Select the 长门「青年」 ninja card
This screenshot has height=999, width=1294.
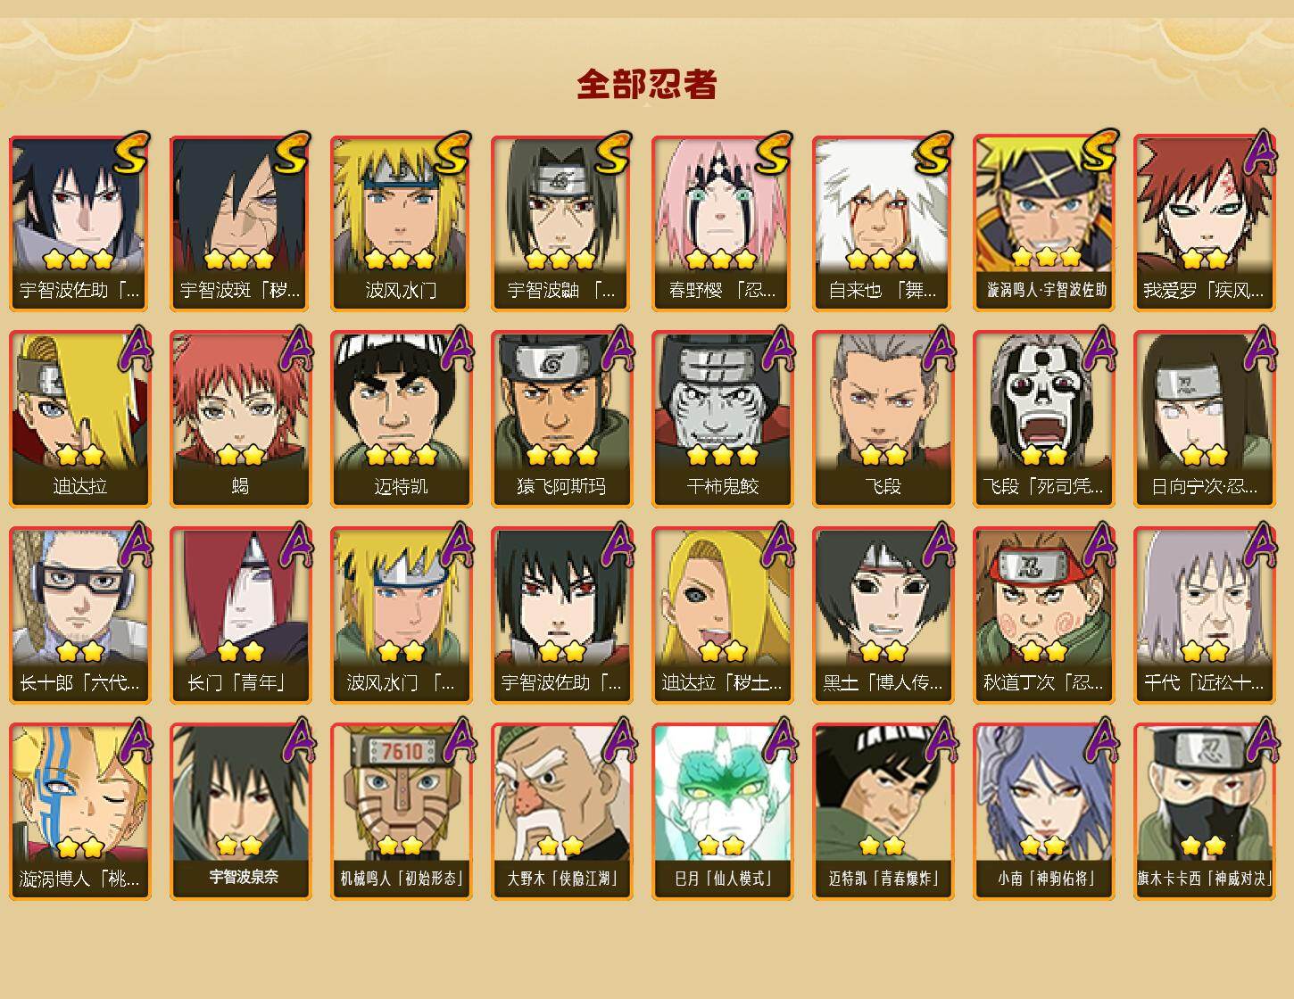[x=240, y=615]
